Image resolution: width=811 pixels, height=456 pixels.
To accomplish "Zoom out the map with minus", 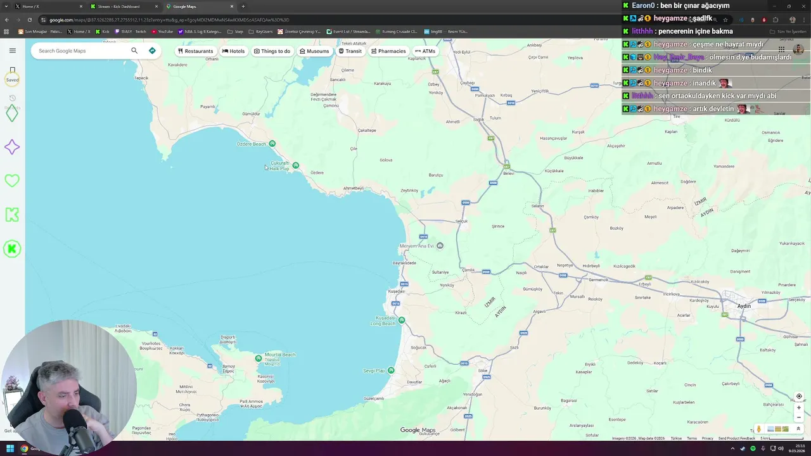I will (x=799, y=417).
